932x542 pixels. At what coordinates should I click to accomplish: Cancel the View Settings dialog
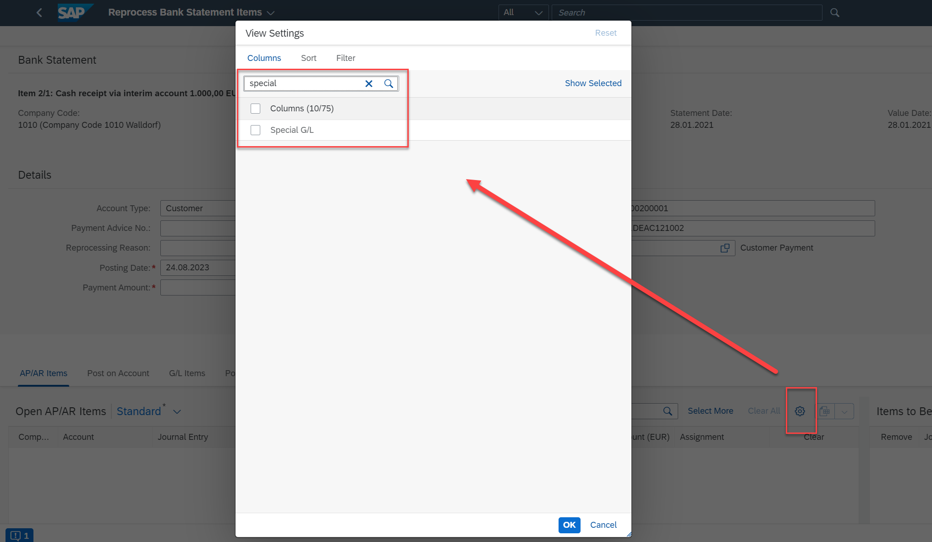tap(603, 525)
